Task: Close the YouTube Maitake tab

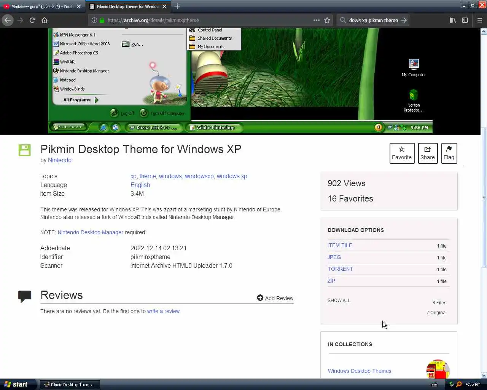Action: [79, 6]
